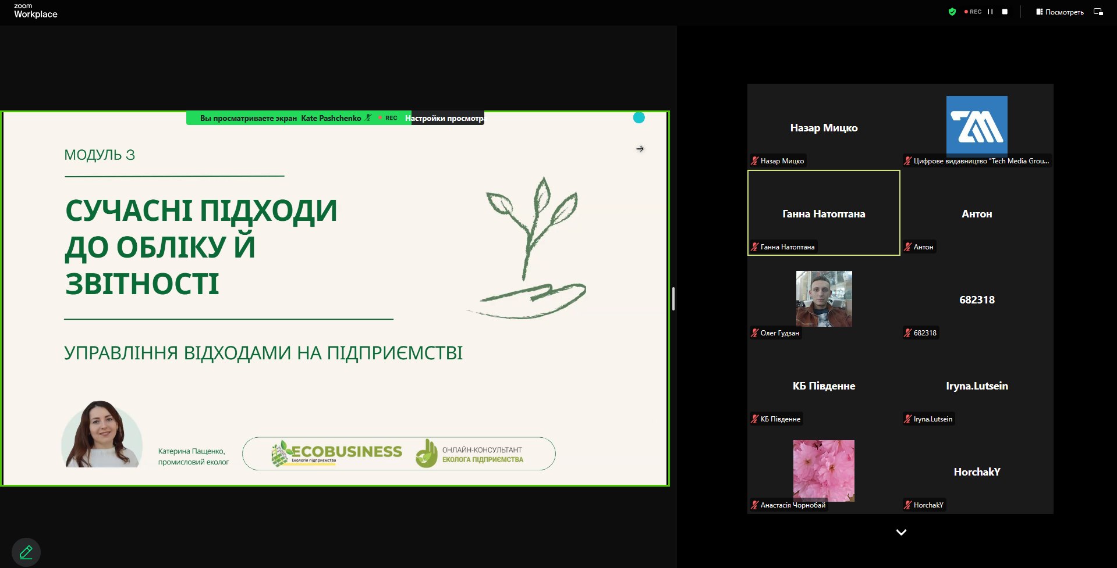
Task: Select Олег Гудзан's video thumbnail
Action: pyautogui.click(x=824, y=299)
